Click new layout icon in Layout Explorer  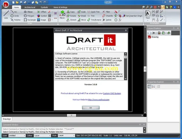tap(149, 33)
